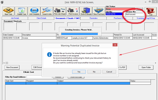Click Cancel in the warning dialog
The height and width of the screenshot is (100, 158).
tap(109, 72)
